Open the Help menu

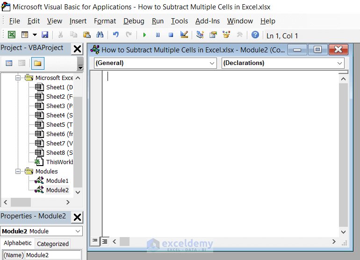268,21
